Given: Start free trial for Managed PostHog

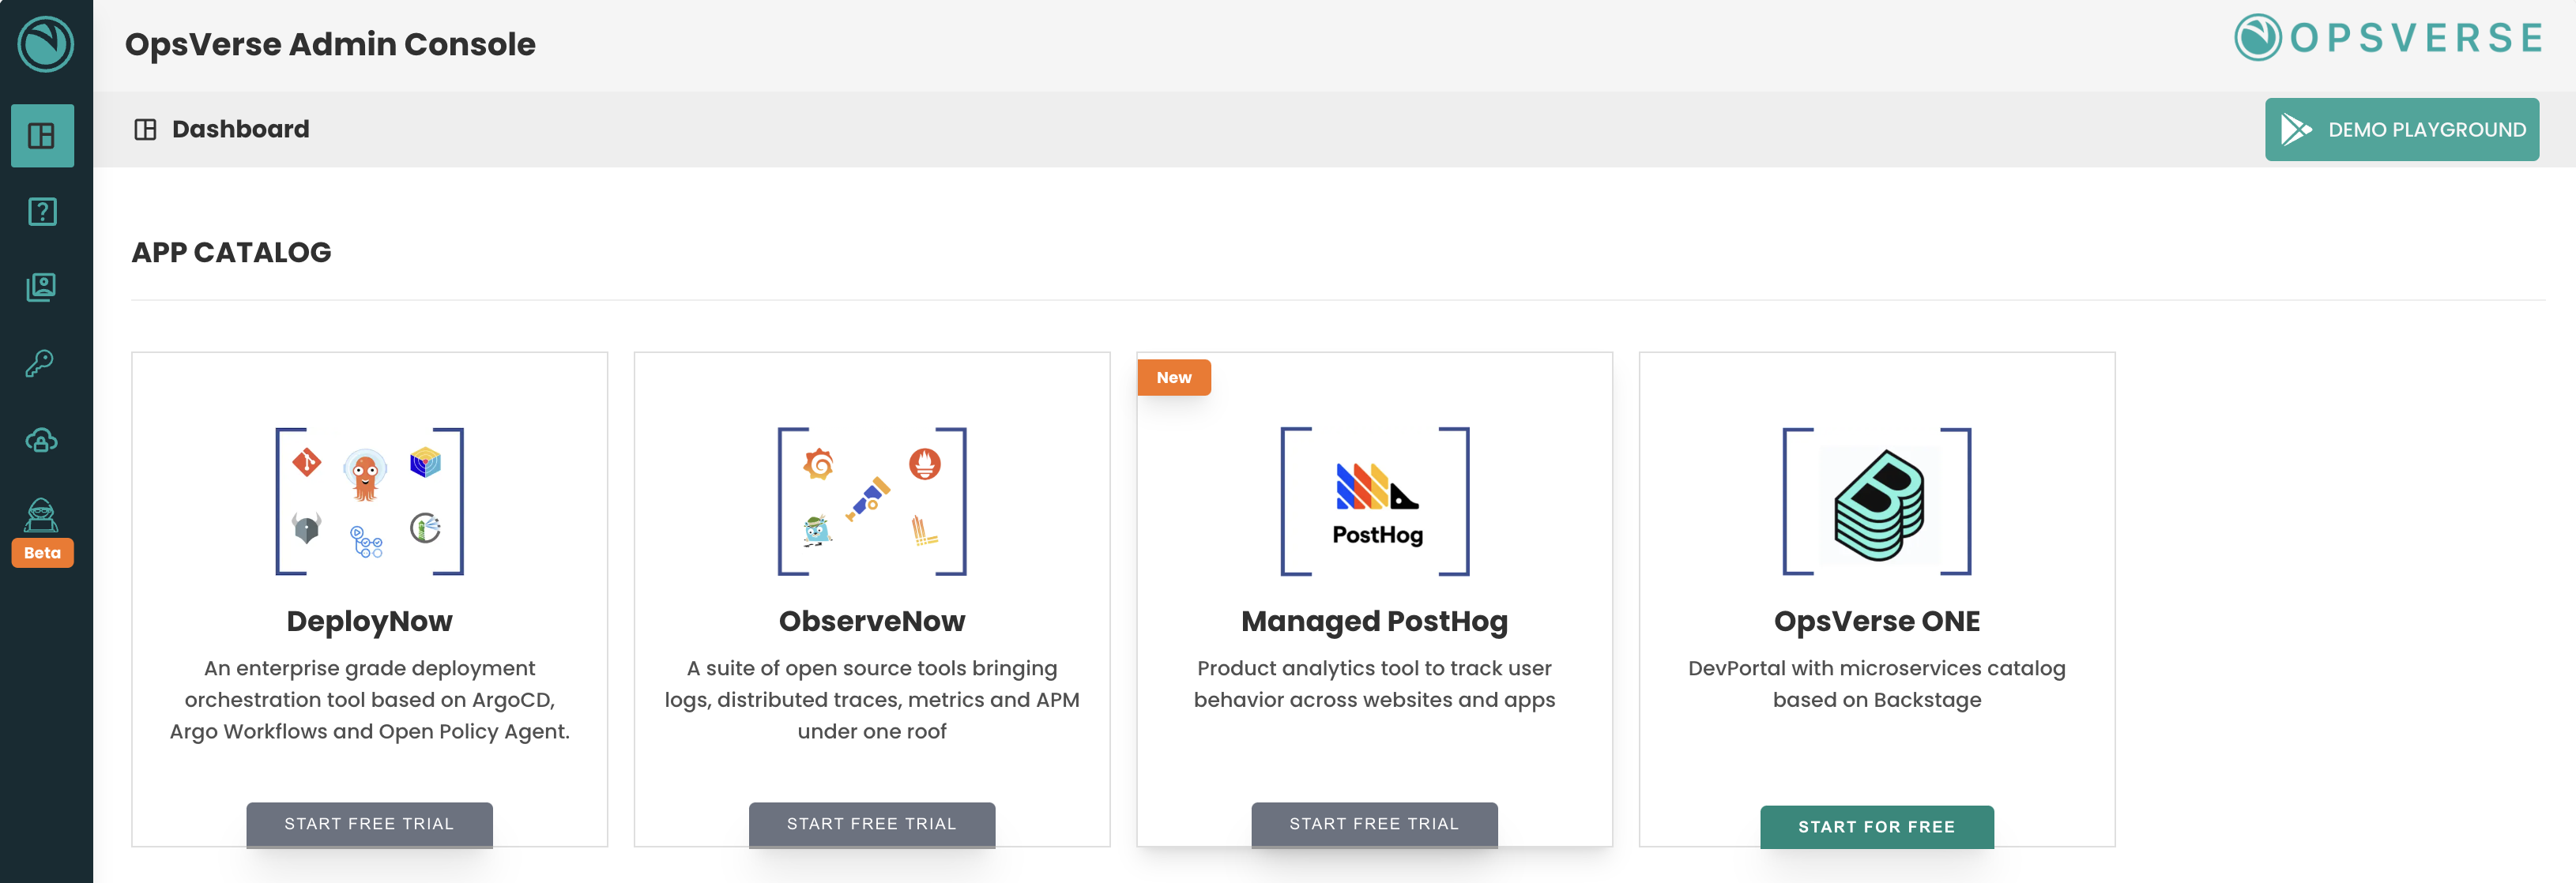Looking at the screenshot, I should (x=1373, y=823).
